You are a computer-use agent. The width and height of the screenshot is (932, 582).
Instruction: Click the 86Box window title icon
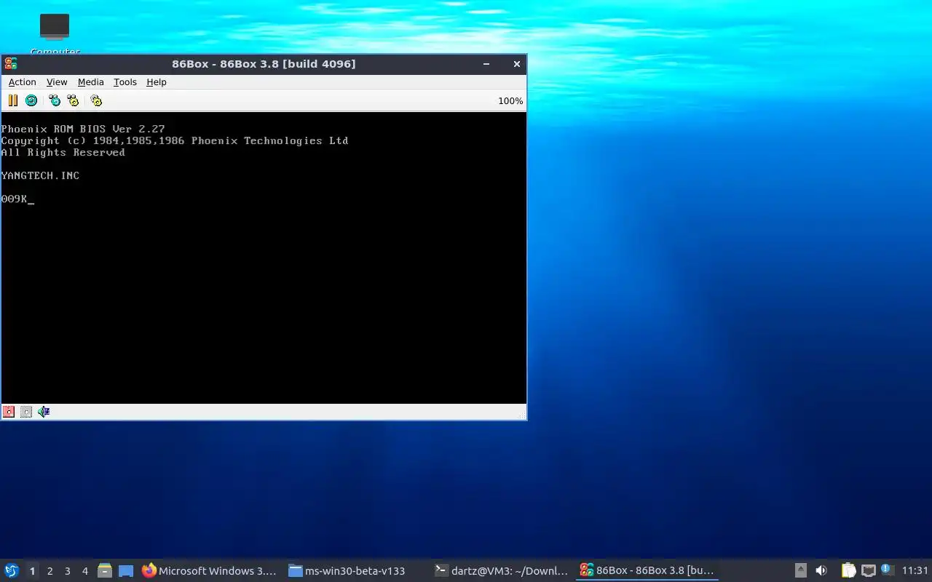click(x=10, y=64)
